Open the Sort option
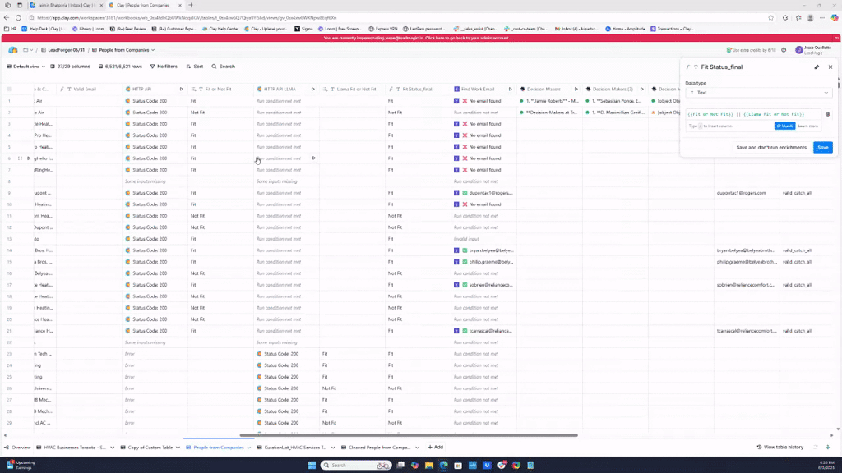 [x=195, y=67]
